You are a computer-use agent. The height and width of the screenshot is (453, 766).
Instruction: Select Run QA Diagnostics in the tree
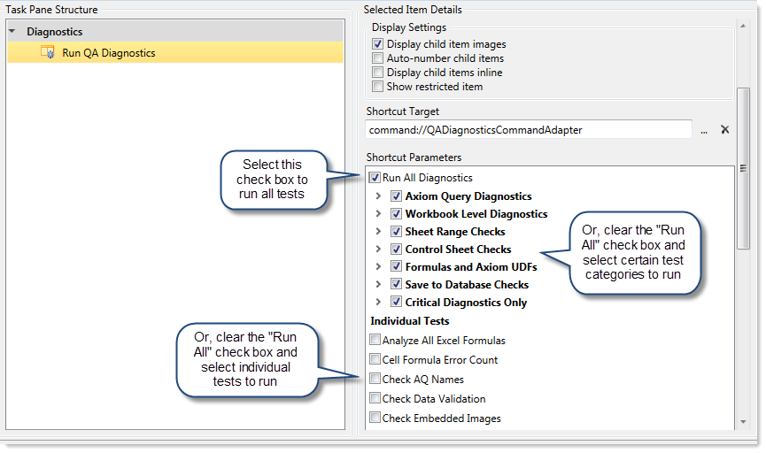pyautogui.click(x=108, y=53)
